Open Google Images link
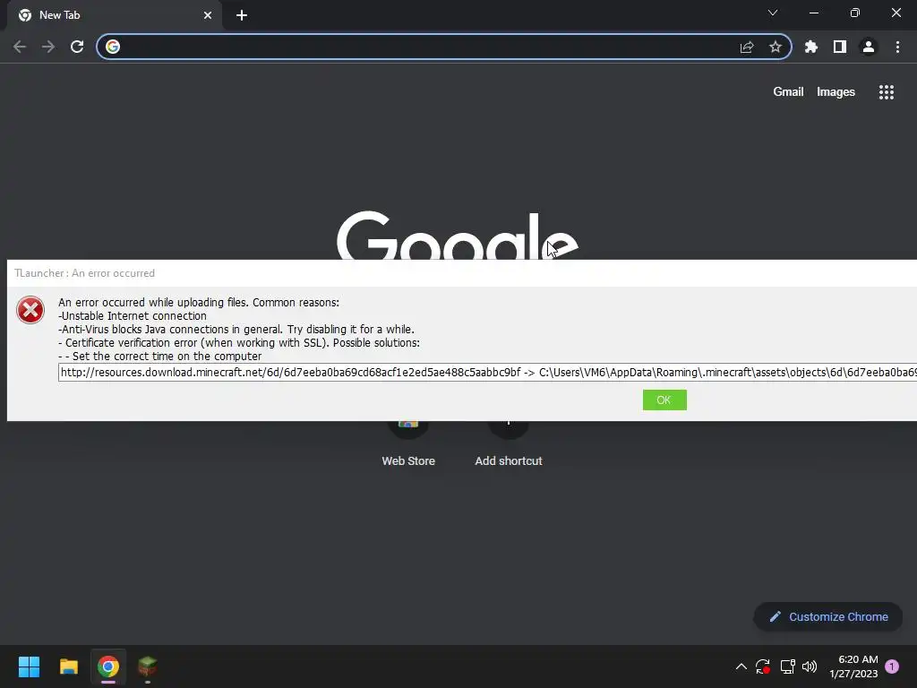The image size is (917, 688). 836,92
